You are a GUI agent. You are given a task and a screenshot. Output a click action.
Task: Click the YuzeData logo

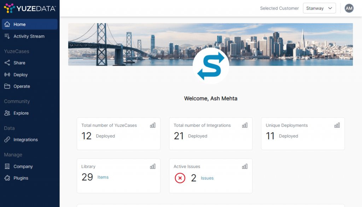coord(30,8)
